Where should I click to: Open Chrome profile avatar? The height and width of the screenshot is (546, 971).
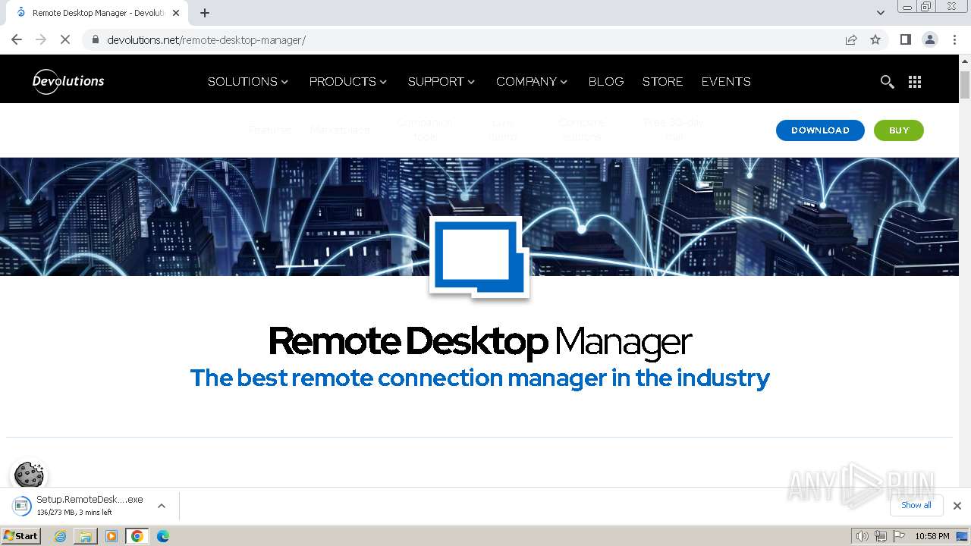click(x=930, y=39)
